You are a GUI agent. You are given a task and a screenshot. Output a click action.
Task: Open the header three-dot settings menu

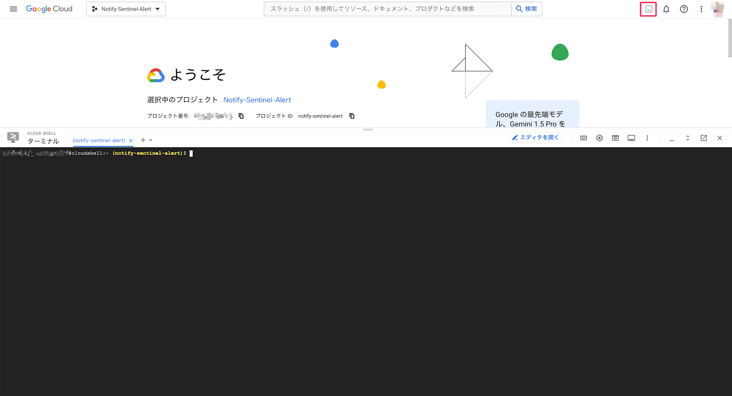(701, 9)
